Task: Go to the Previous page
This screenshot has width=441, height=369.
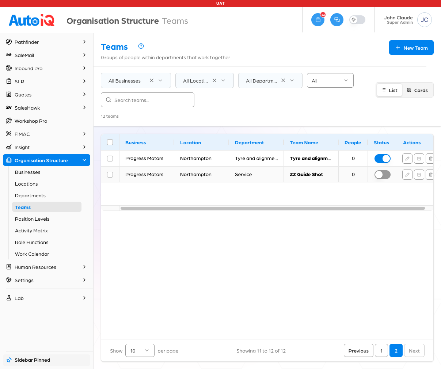Action: pos(358,351)
